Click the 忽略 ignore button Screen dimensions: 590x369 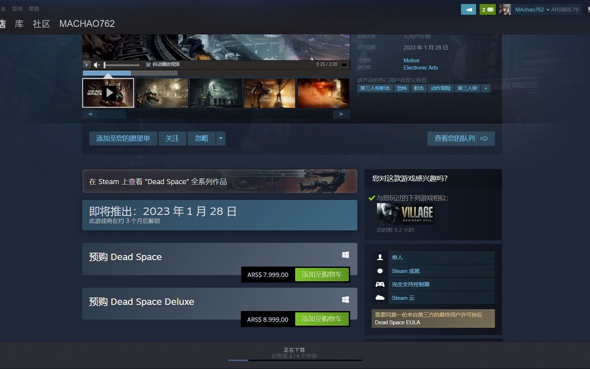coord(202,138)
